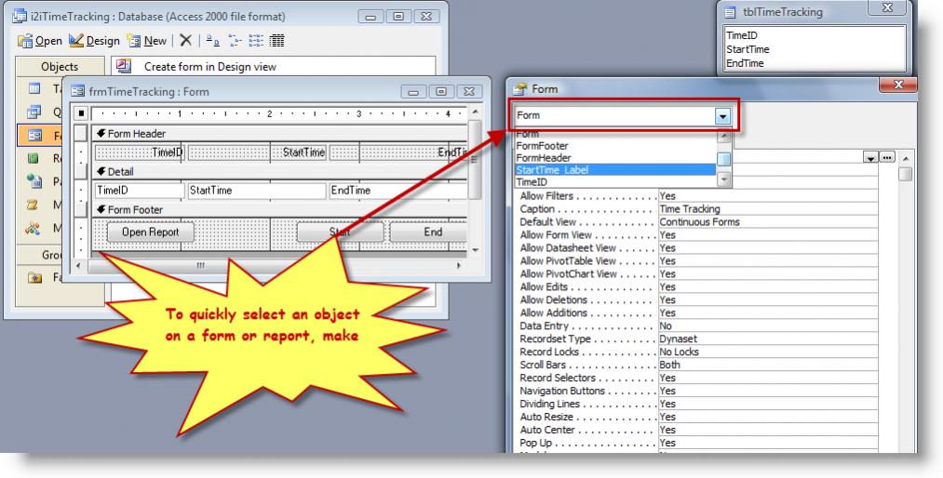Image resolution: width=943 pixels, height=478 pixels.
Task: Click the Navigation Buttons property row
Action: point(697,391)
